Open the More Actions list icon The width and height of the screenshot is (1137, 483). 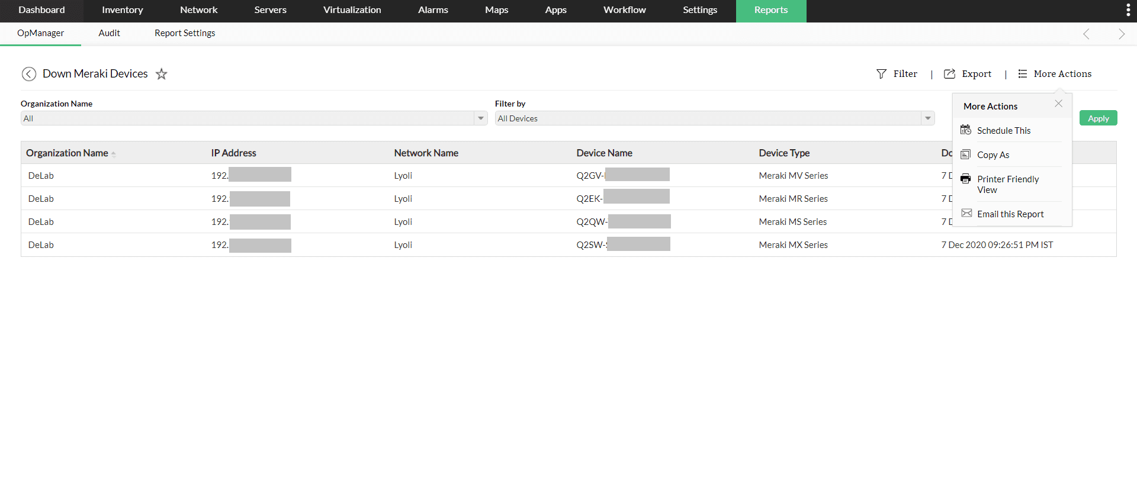1022,74
